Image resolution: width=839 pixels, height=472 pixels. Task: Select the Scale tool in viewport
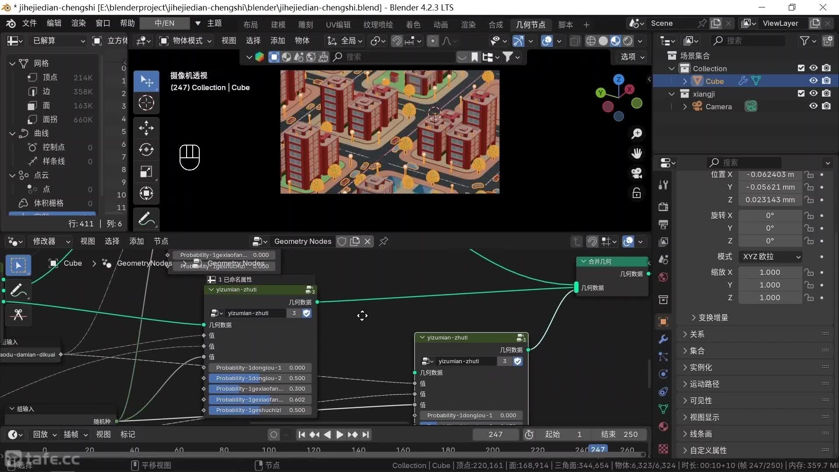pos(146,171)
